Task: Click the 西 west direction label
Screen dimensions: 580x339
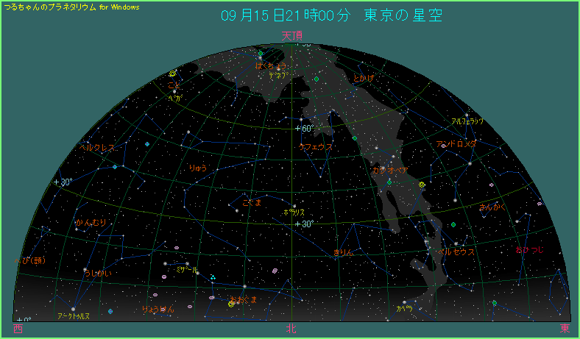Action: click(x=18, y=329)
